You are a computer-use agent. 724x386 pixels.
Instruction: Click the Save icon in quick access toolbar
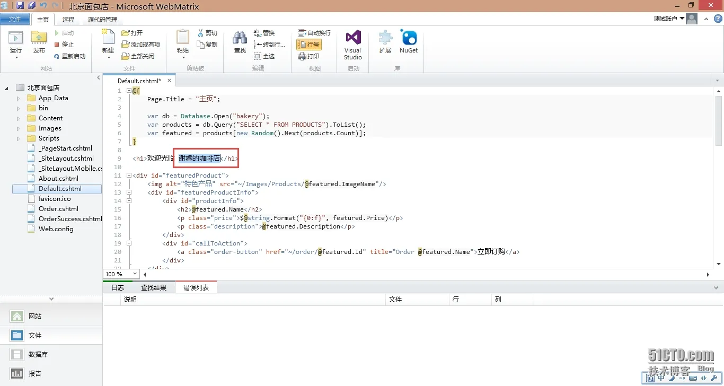pyautogui.click(x=20, y=5)
